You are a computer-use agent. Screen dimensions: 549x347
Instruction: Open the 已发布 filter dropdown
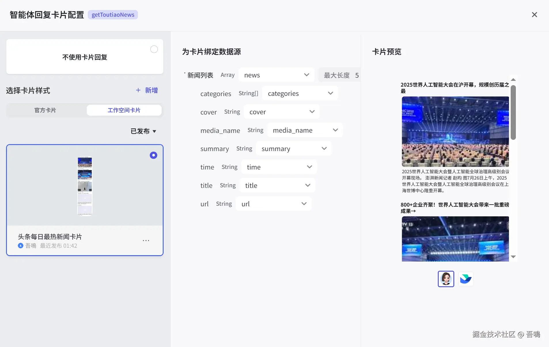click(143, 131)
